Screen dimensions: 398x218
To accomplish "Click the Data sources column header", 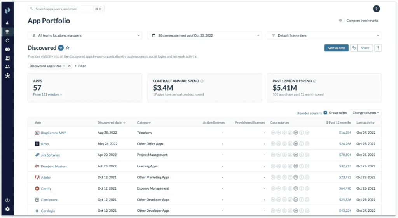I will click(x=279, y=122).
